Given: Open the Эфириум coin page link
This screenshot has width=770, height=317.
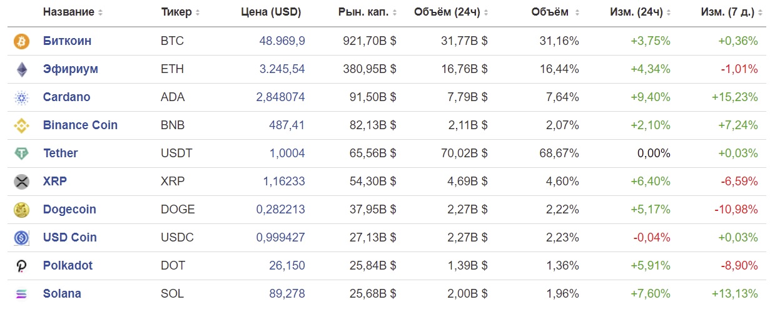Looking at the screenshot, I should point(70,69).
